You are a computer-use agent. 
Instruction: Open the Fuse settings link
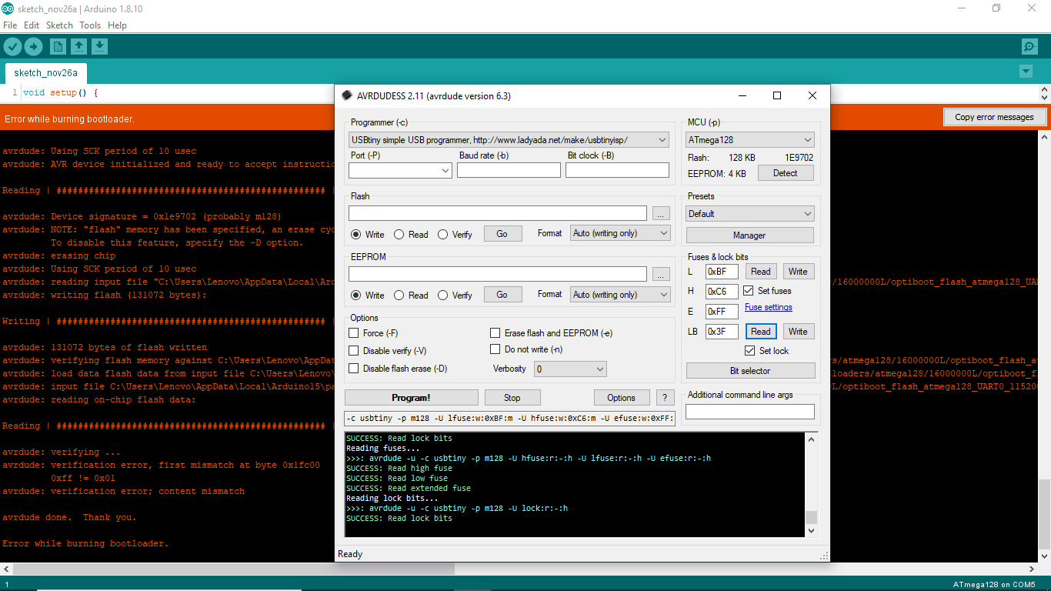(x=768, y=306)
